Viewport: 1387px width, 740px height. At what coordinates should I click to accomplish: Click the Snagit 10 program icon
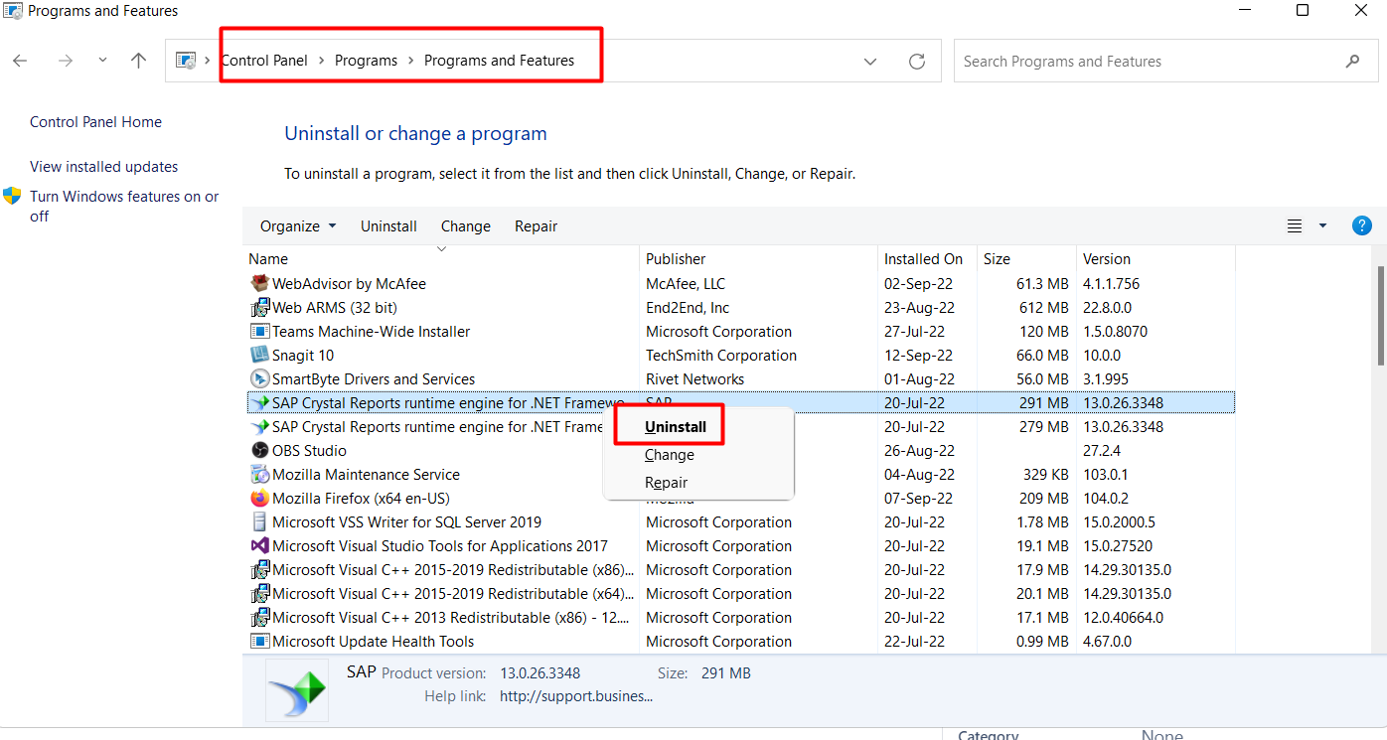259,356
